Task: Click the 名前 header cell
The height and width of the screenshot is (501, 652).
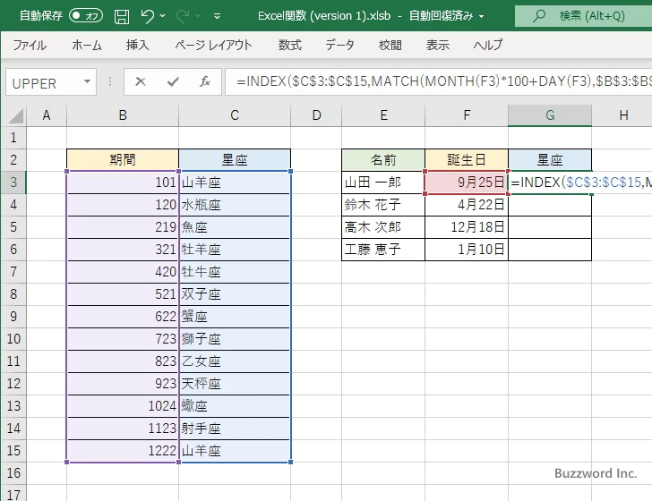Action: (383, 160)
